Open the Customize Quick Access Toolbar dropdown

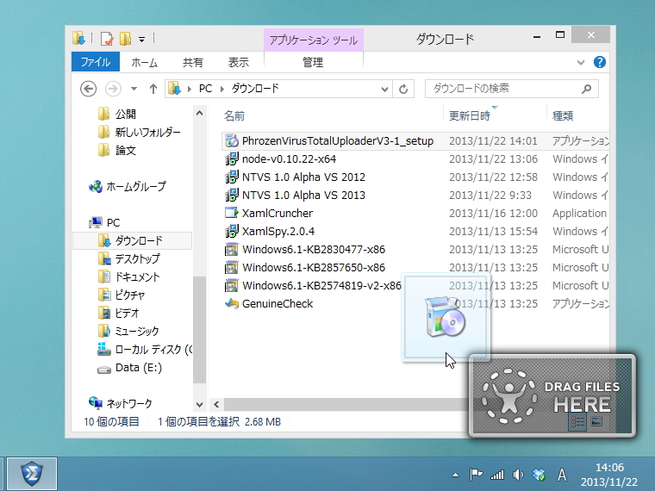coord(142,40)
